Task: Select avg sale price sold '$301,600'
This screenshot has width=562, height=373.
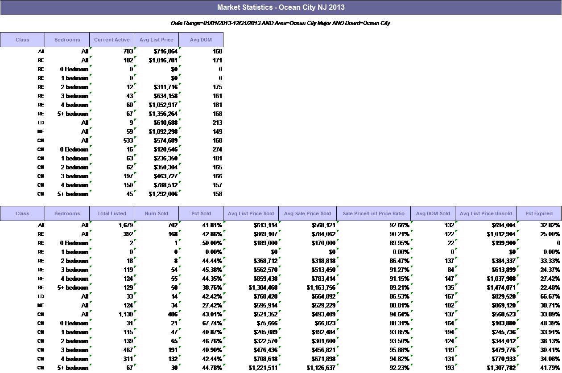Action: pyautogui.click(x=323, y=341)
